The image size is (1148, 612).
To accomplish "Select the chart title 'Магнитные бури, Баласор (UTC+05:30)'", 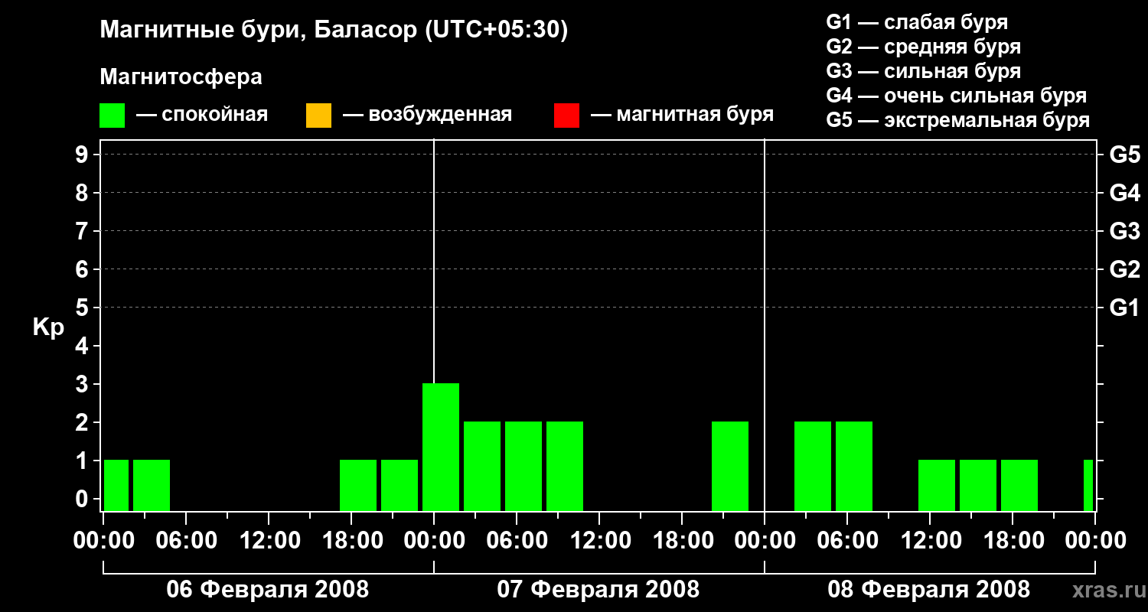I will pyautogui.click(x=334, y=31).
